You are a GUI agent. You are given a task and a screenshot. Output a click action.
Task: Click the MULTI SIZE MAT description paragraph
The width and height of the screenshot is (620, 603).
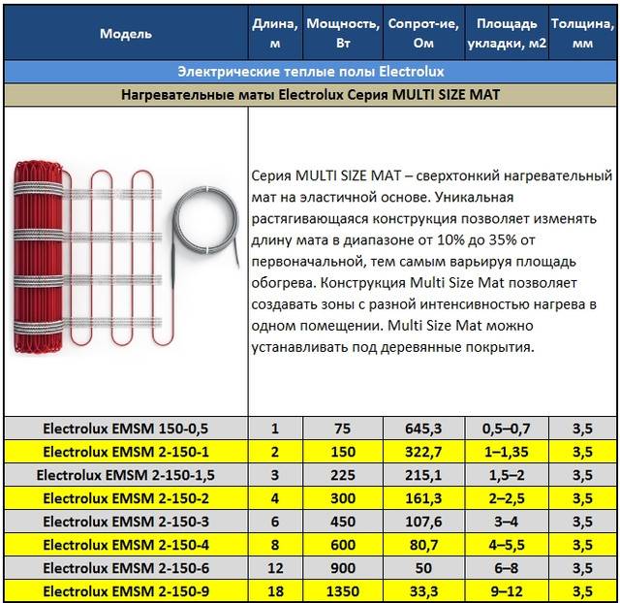[x=432, y=261]
